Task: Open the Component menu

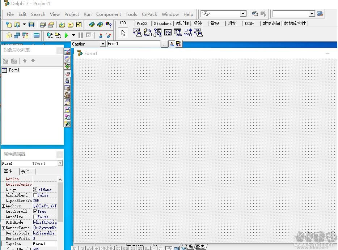Action: tap(108, 14)
